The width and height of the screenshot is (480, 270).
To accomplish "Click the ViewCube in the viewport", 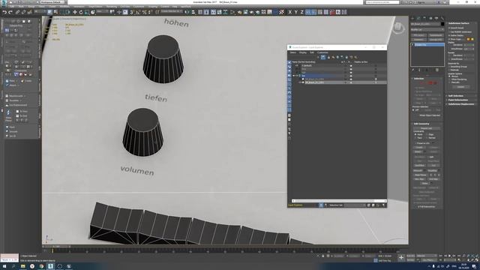I will point(397,28).
